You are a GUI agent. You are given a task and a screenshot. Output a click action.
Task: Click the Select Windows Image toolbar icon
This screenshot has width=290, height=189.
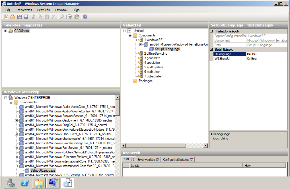[19, 17]
